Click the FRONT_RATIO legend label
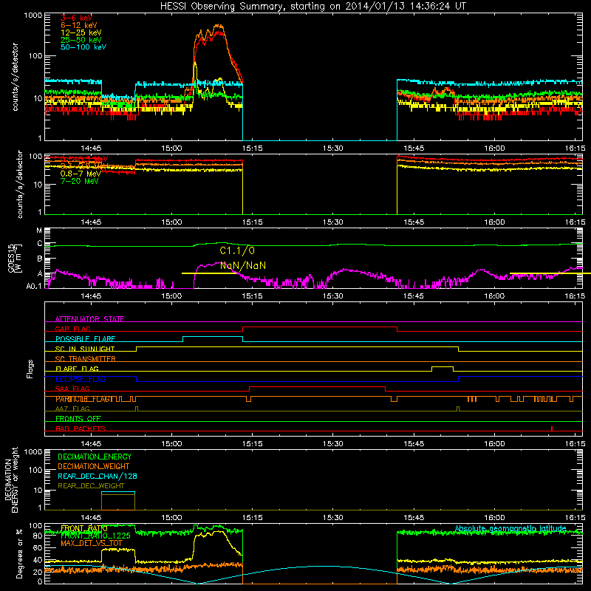591x591 pixels. (x=83, y=528)
